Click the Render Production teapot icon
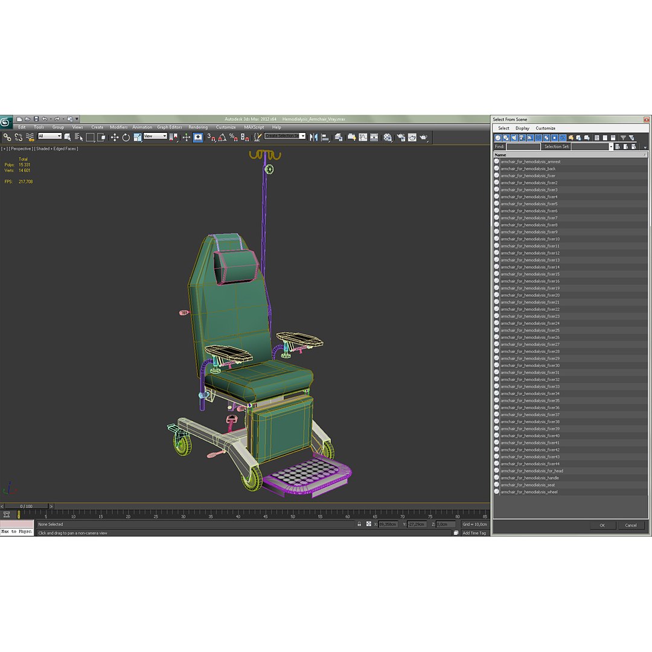Image resolution: width=652 pixels, height=652 pixels. [x=423, y=137]
